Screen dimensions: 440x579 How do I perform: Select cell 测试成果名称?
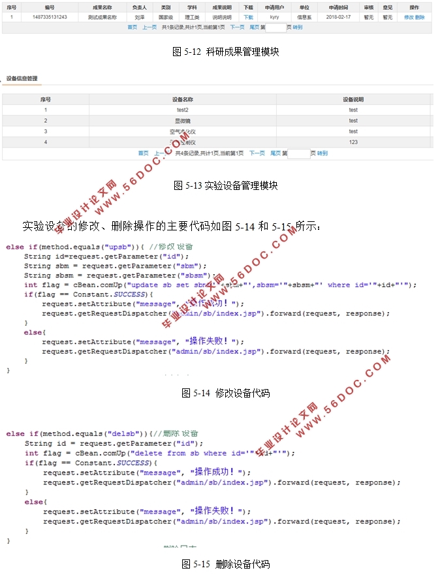point(102,18)
